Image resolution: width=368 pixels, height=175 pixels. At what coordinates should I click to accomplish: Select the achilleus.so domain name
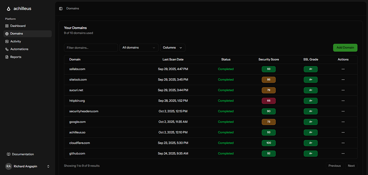[x=77, y=132]
